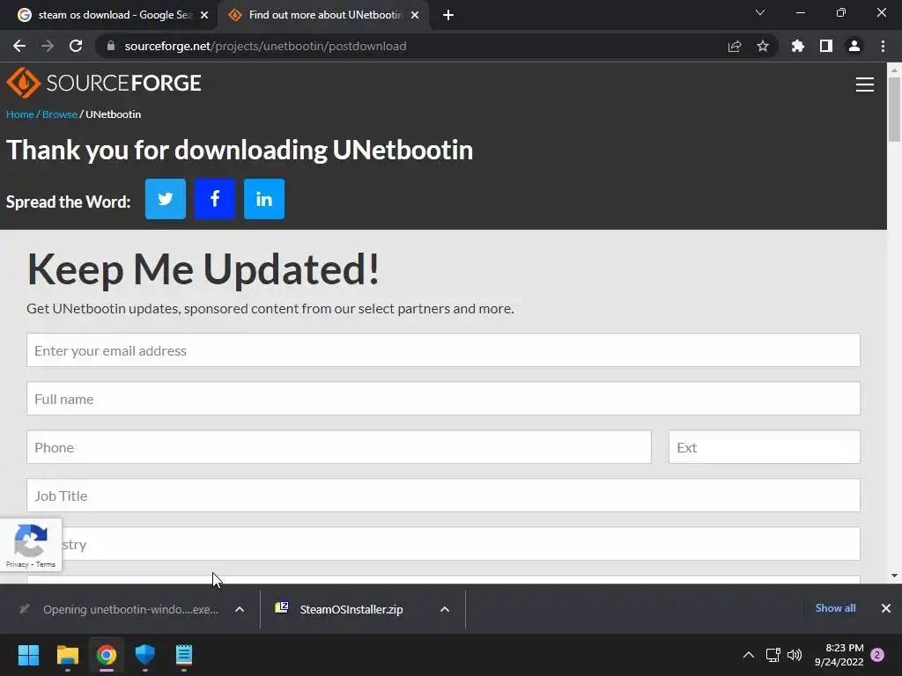The height and width of the screenshot is (676, 902).
Task: Click the browser forward arrow
Action: (x=48, y=46)
